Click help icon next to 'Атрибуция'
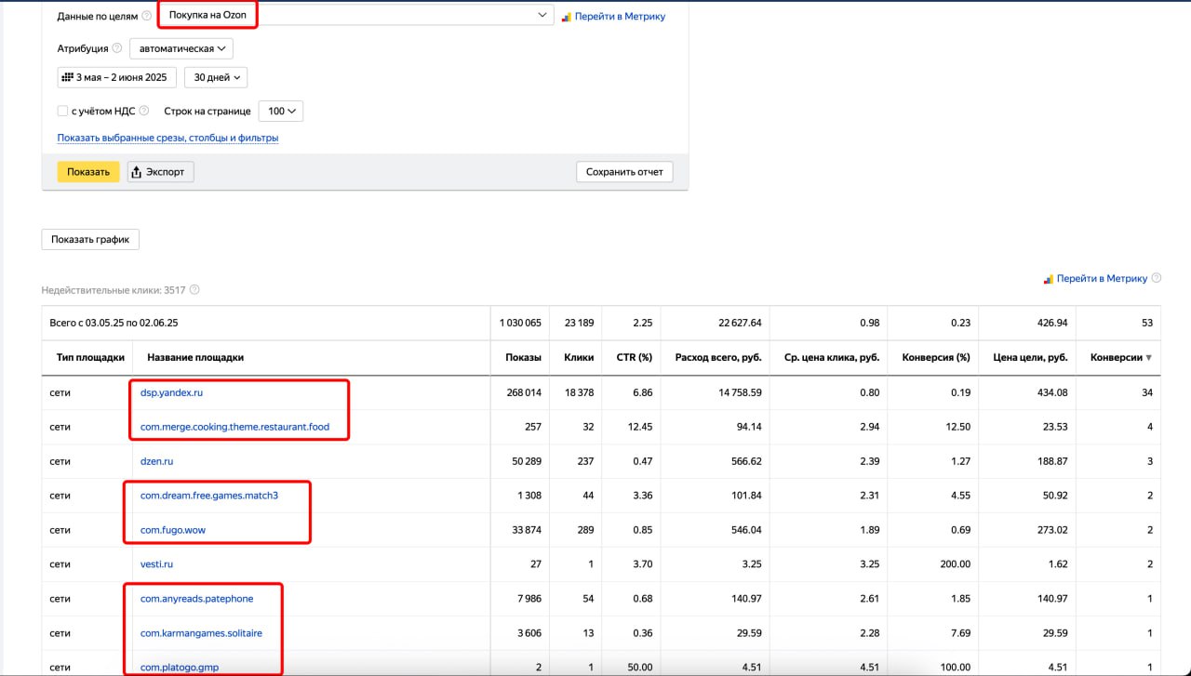 pos(116,48)
